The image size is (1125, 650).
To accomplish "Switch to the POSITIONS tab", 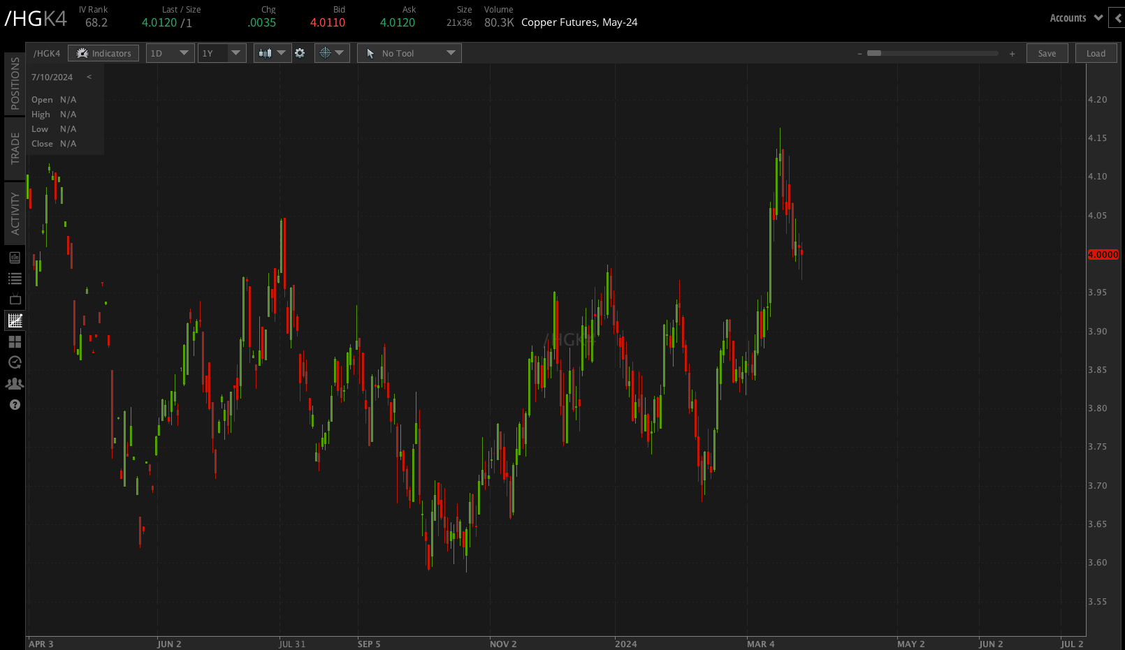I will [15, 84].
